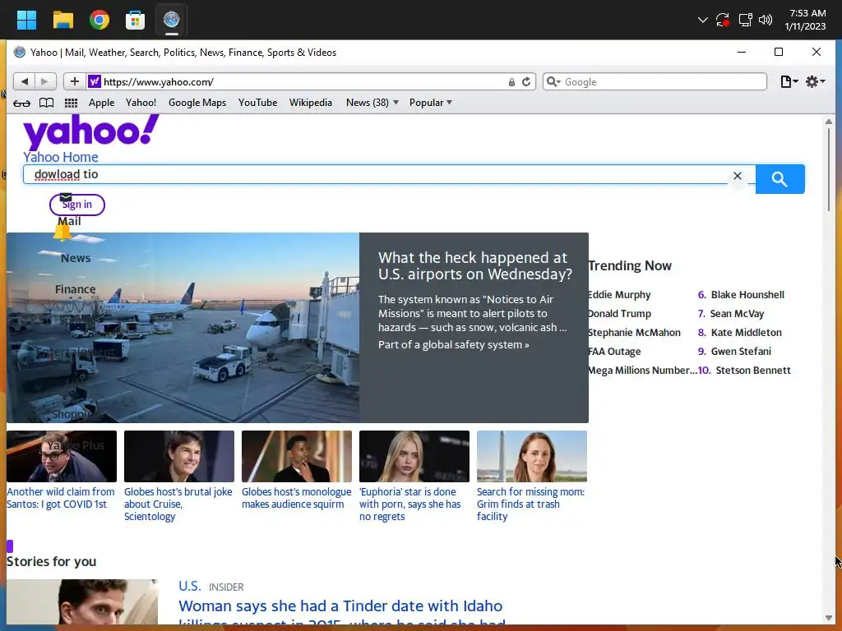Open Reading List glasses icon
842x631 pixels.
point(21,103)
